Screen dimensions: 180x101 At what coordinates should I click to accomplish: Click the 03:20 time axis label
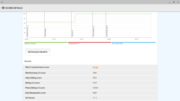81,39
